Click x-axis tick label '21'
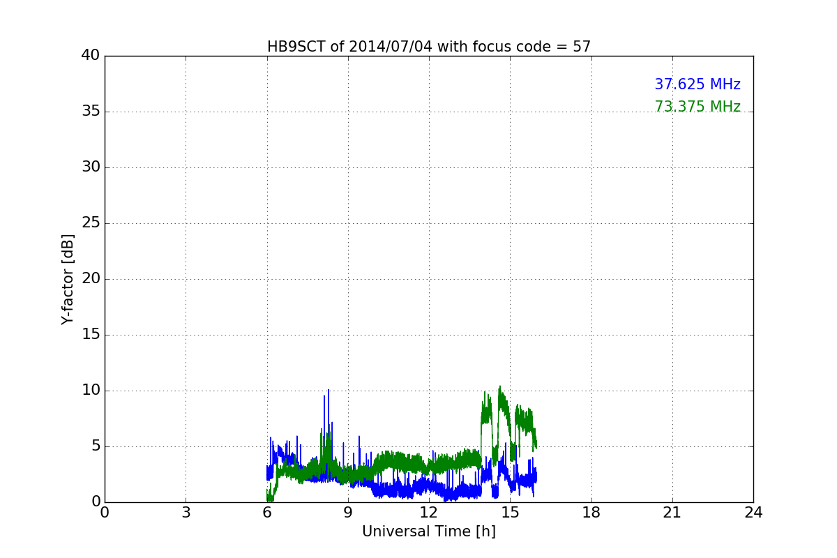 coord(672,513)
